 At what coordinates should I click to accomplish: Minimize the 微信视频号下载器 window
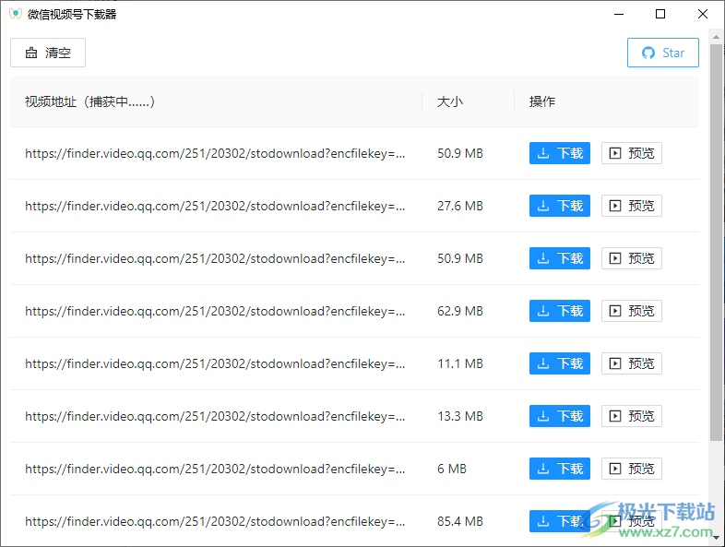pos(619,15)
